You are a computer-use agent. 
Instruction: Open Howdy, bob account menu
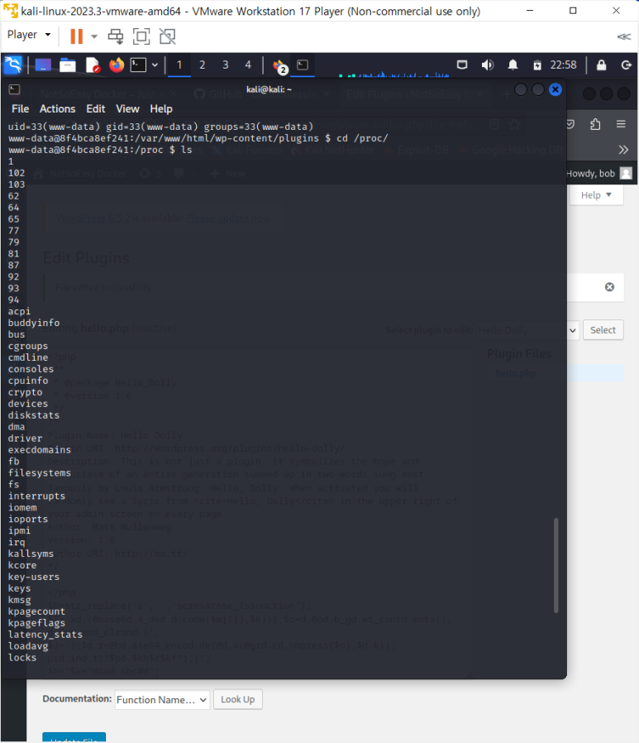pos(598,174)
